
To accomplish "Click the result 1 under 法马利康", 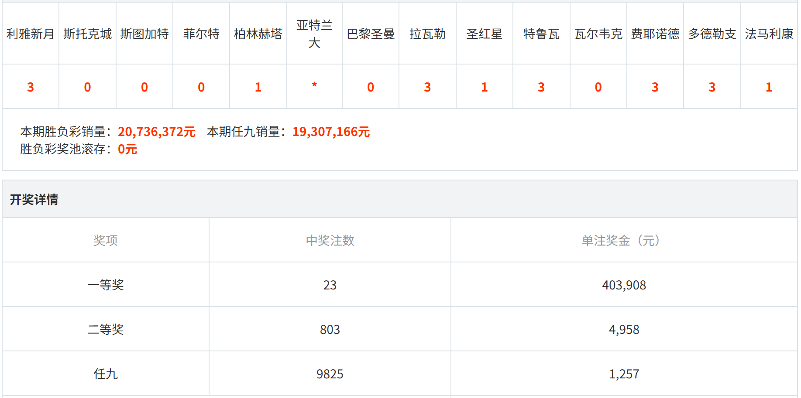I will 769,87.
